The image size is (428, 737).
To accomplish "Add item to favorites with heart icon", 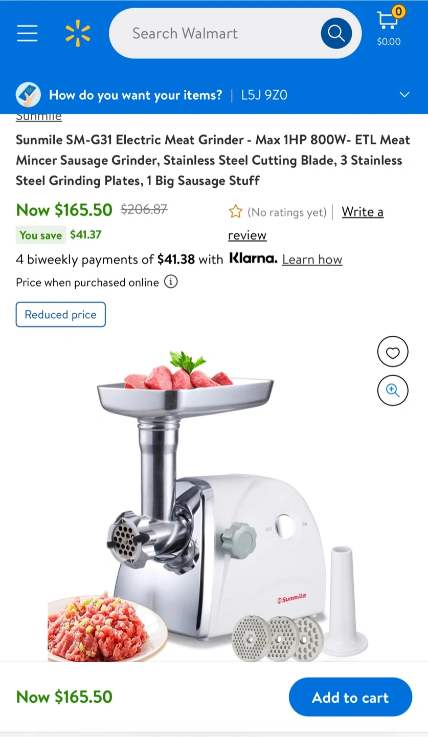I will (x=393, y=352).
